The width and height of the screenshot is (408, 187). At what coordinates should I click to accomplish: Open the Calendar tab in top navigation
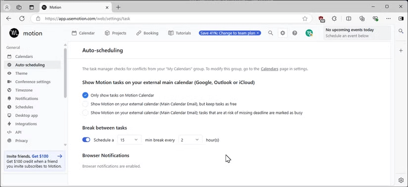(x=83, y=33)
